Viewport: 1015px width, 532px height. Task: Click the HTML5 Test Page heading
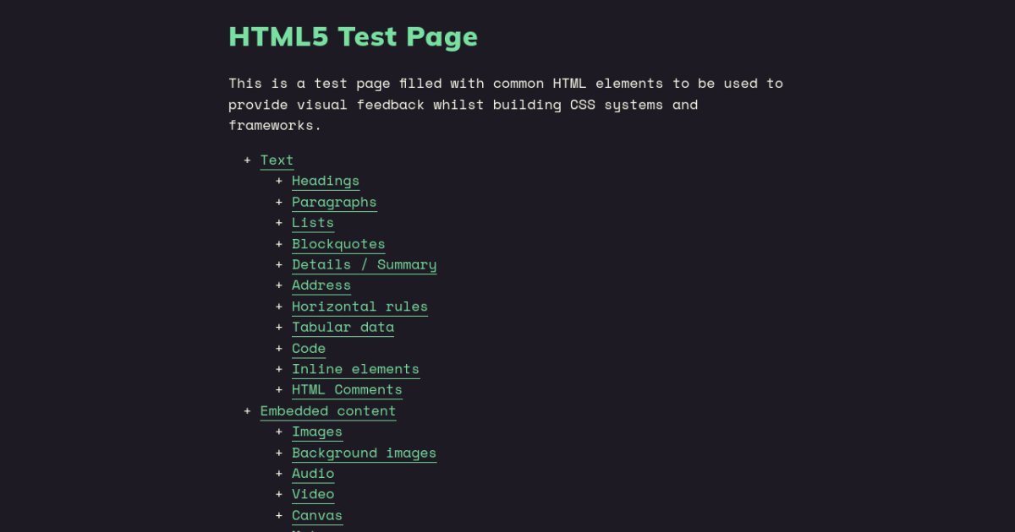click(353, 37)
